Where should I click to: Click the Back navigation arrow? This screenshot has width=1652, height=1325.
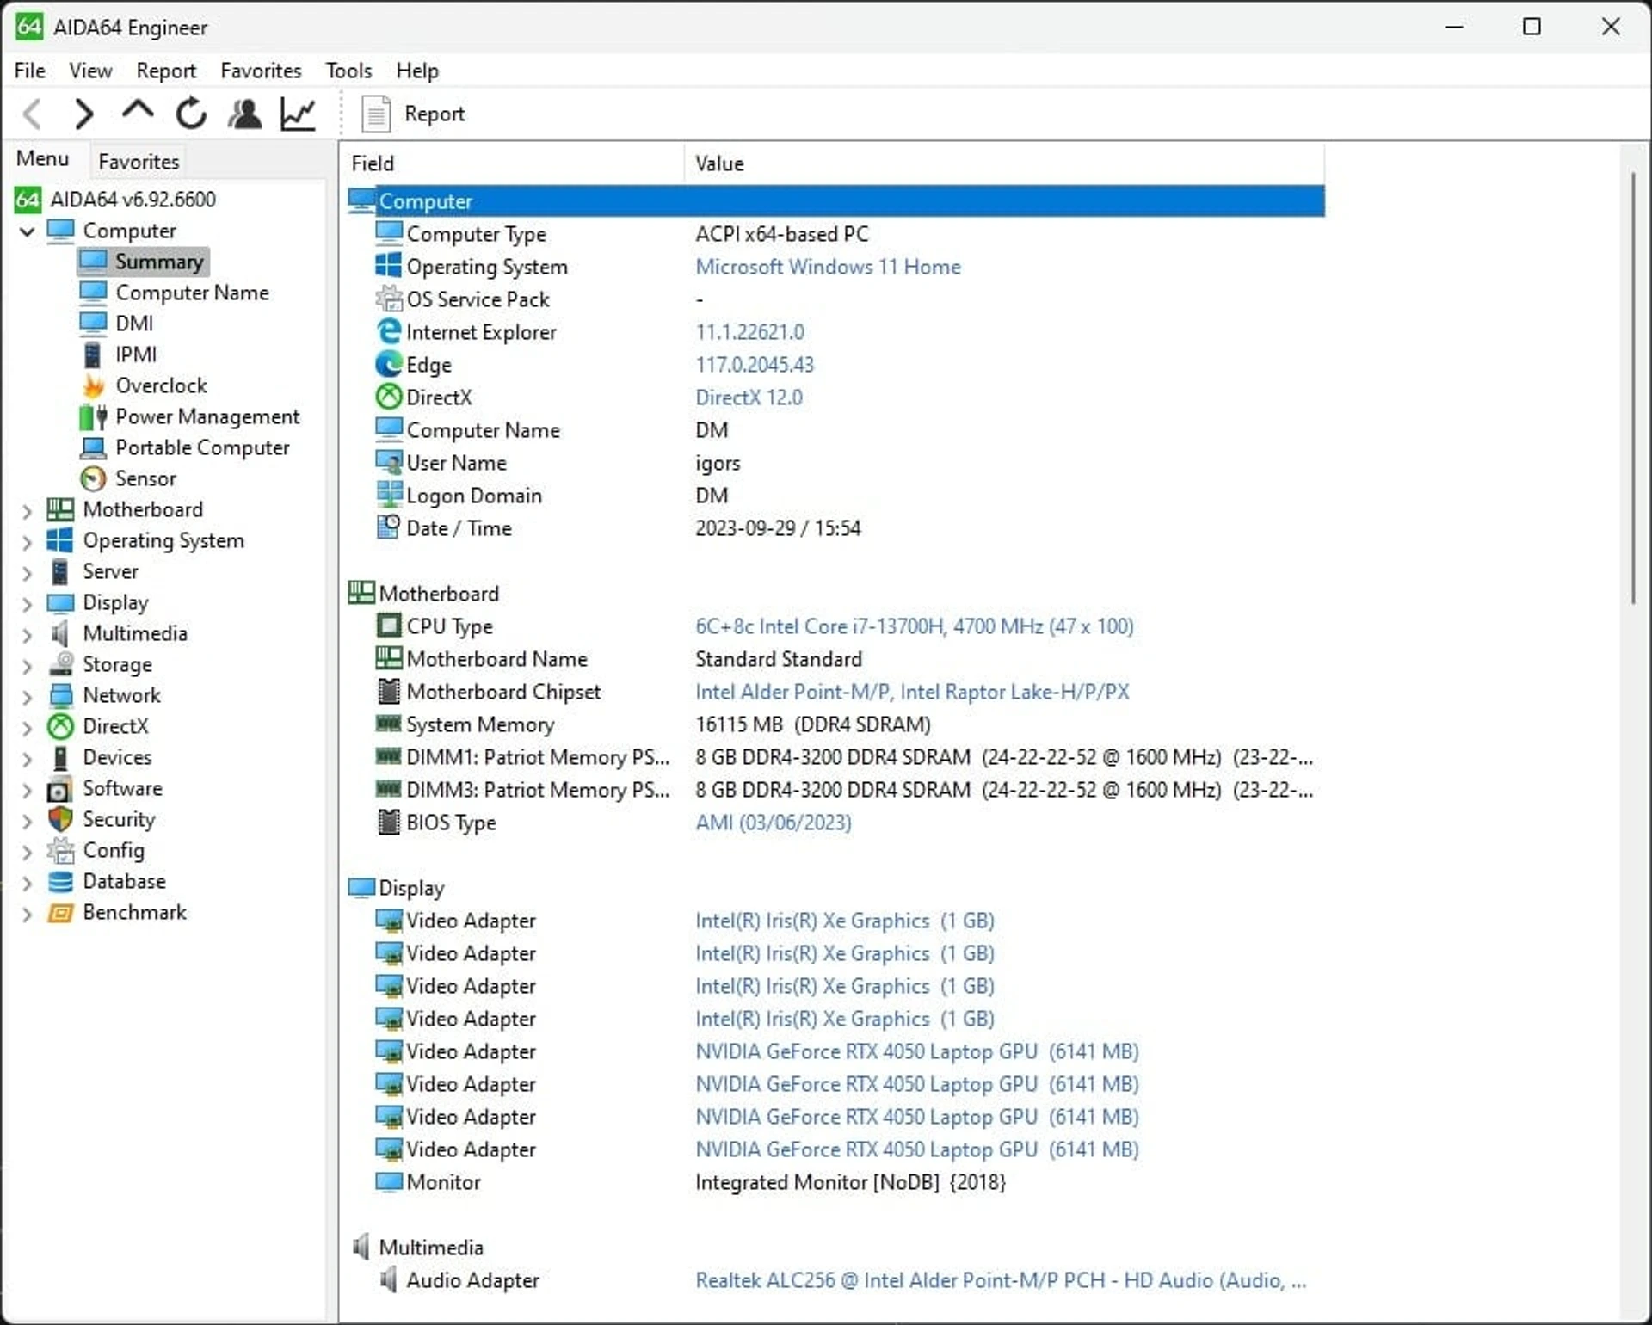point(33,114)
